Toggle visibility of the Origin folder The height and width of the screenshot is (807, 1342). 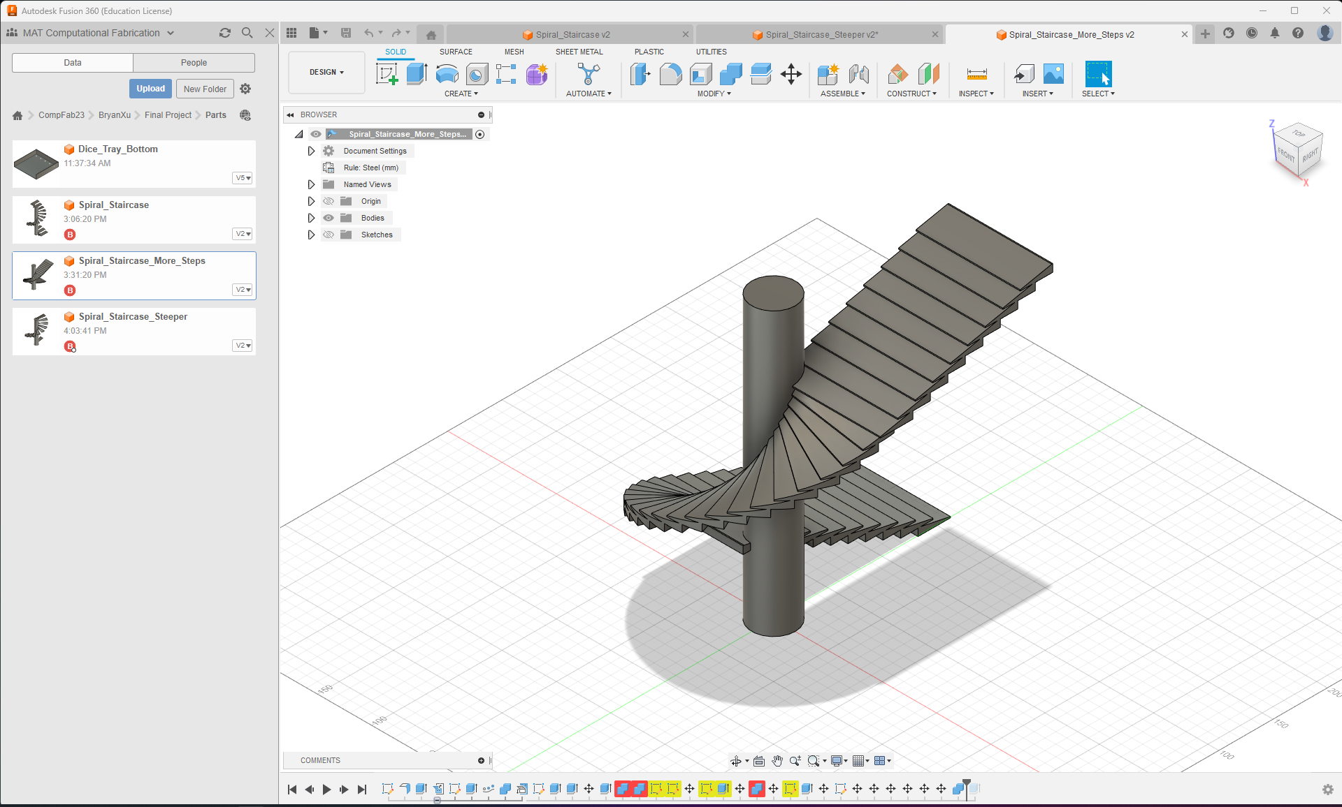[329, 201]
